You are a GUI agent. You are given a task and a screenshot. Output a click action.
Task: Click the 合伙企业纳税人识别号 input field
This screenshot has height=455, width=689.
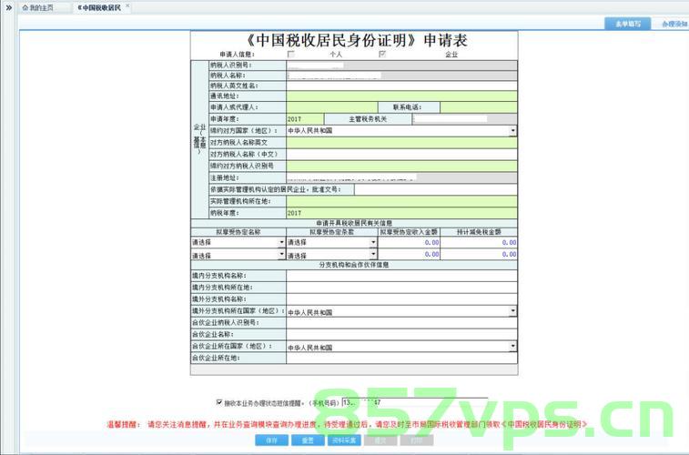coord(401,323)
